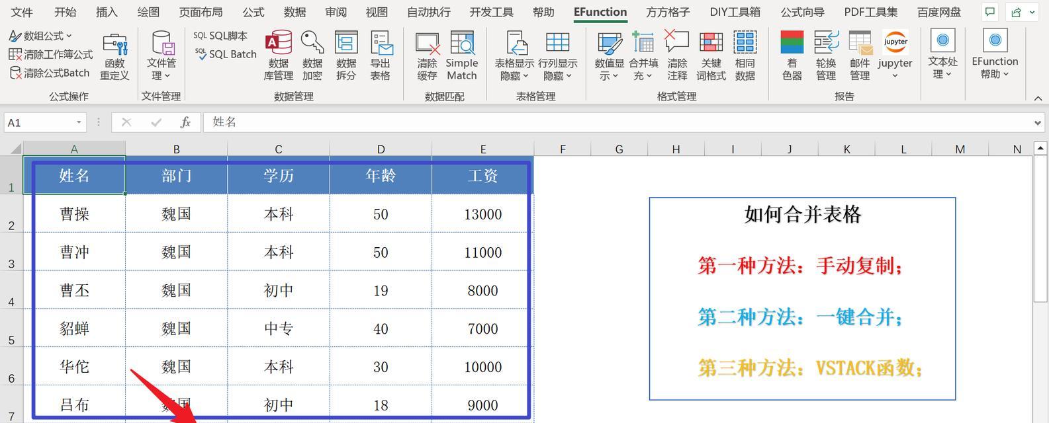Open the 文件 tab
The height and width of the screenshot is (423, 1049).
22,12
